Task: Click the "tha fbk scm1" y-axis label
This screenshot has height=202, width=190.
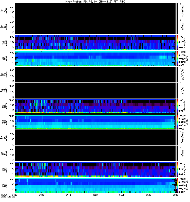Action: [x=5, y=59]
